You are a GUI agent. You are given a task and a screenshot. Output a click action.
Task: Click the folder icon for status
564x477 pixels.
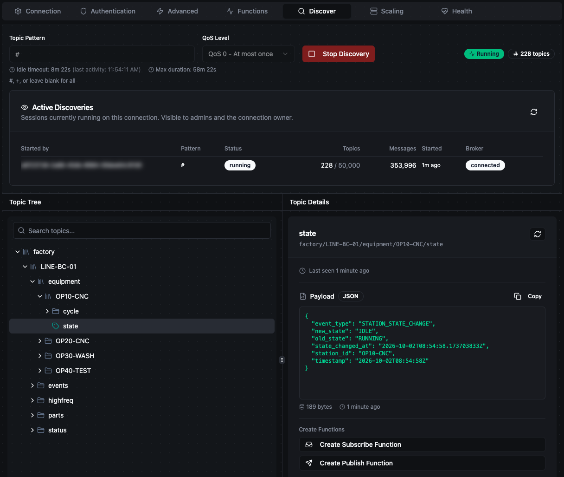pyautogui.click(x=41, y=430)
